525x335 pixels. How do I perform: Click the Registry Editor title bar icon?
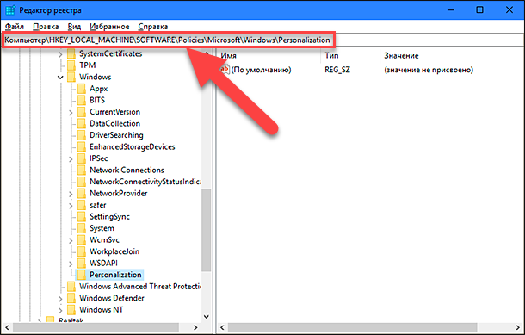pyautogui.click(x=10, y=10)
